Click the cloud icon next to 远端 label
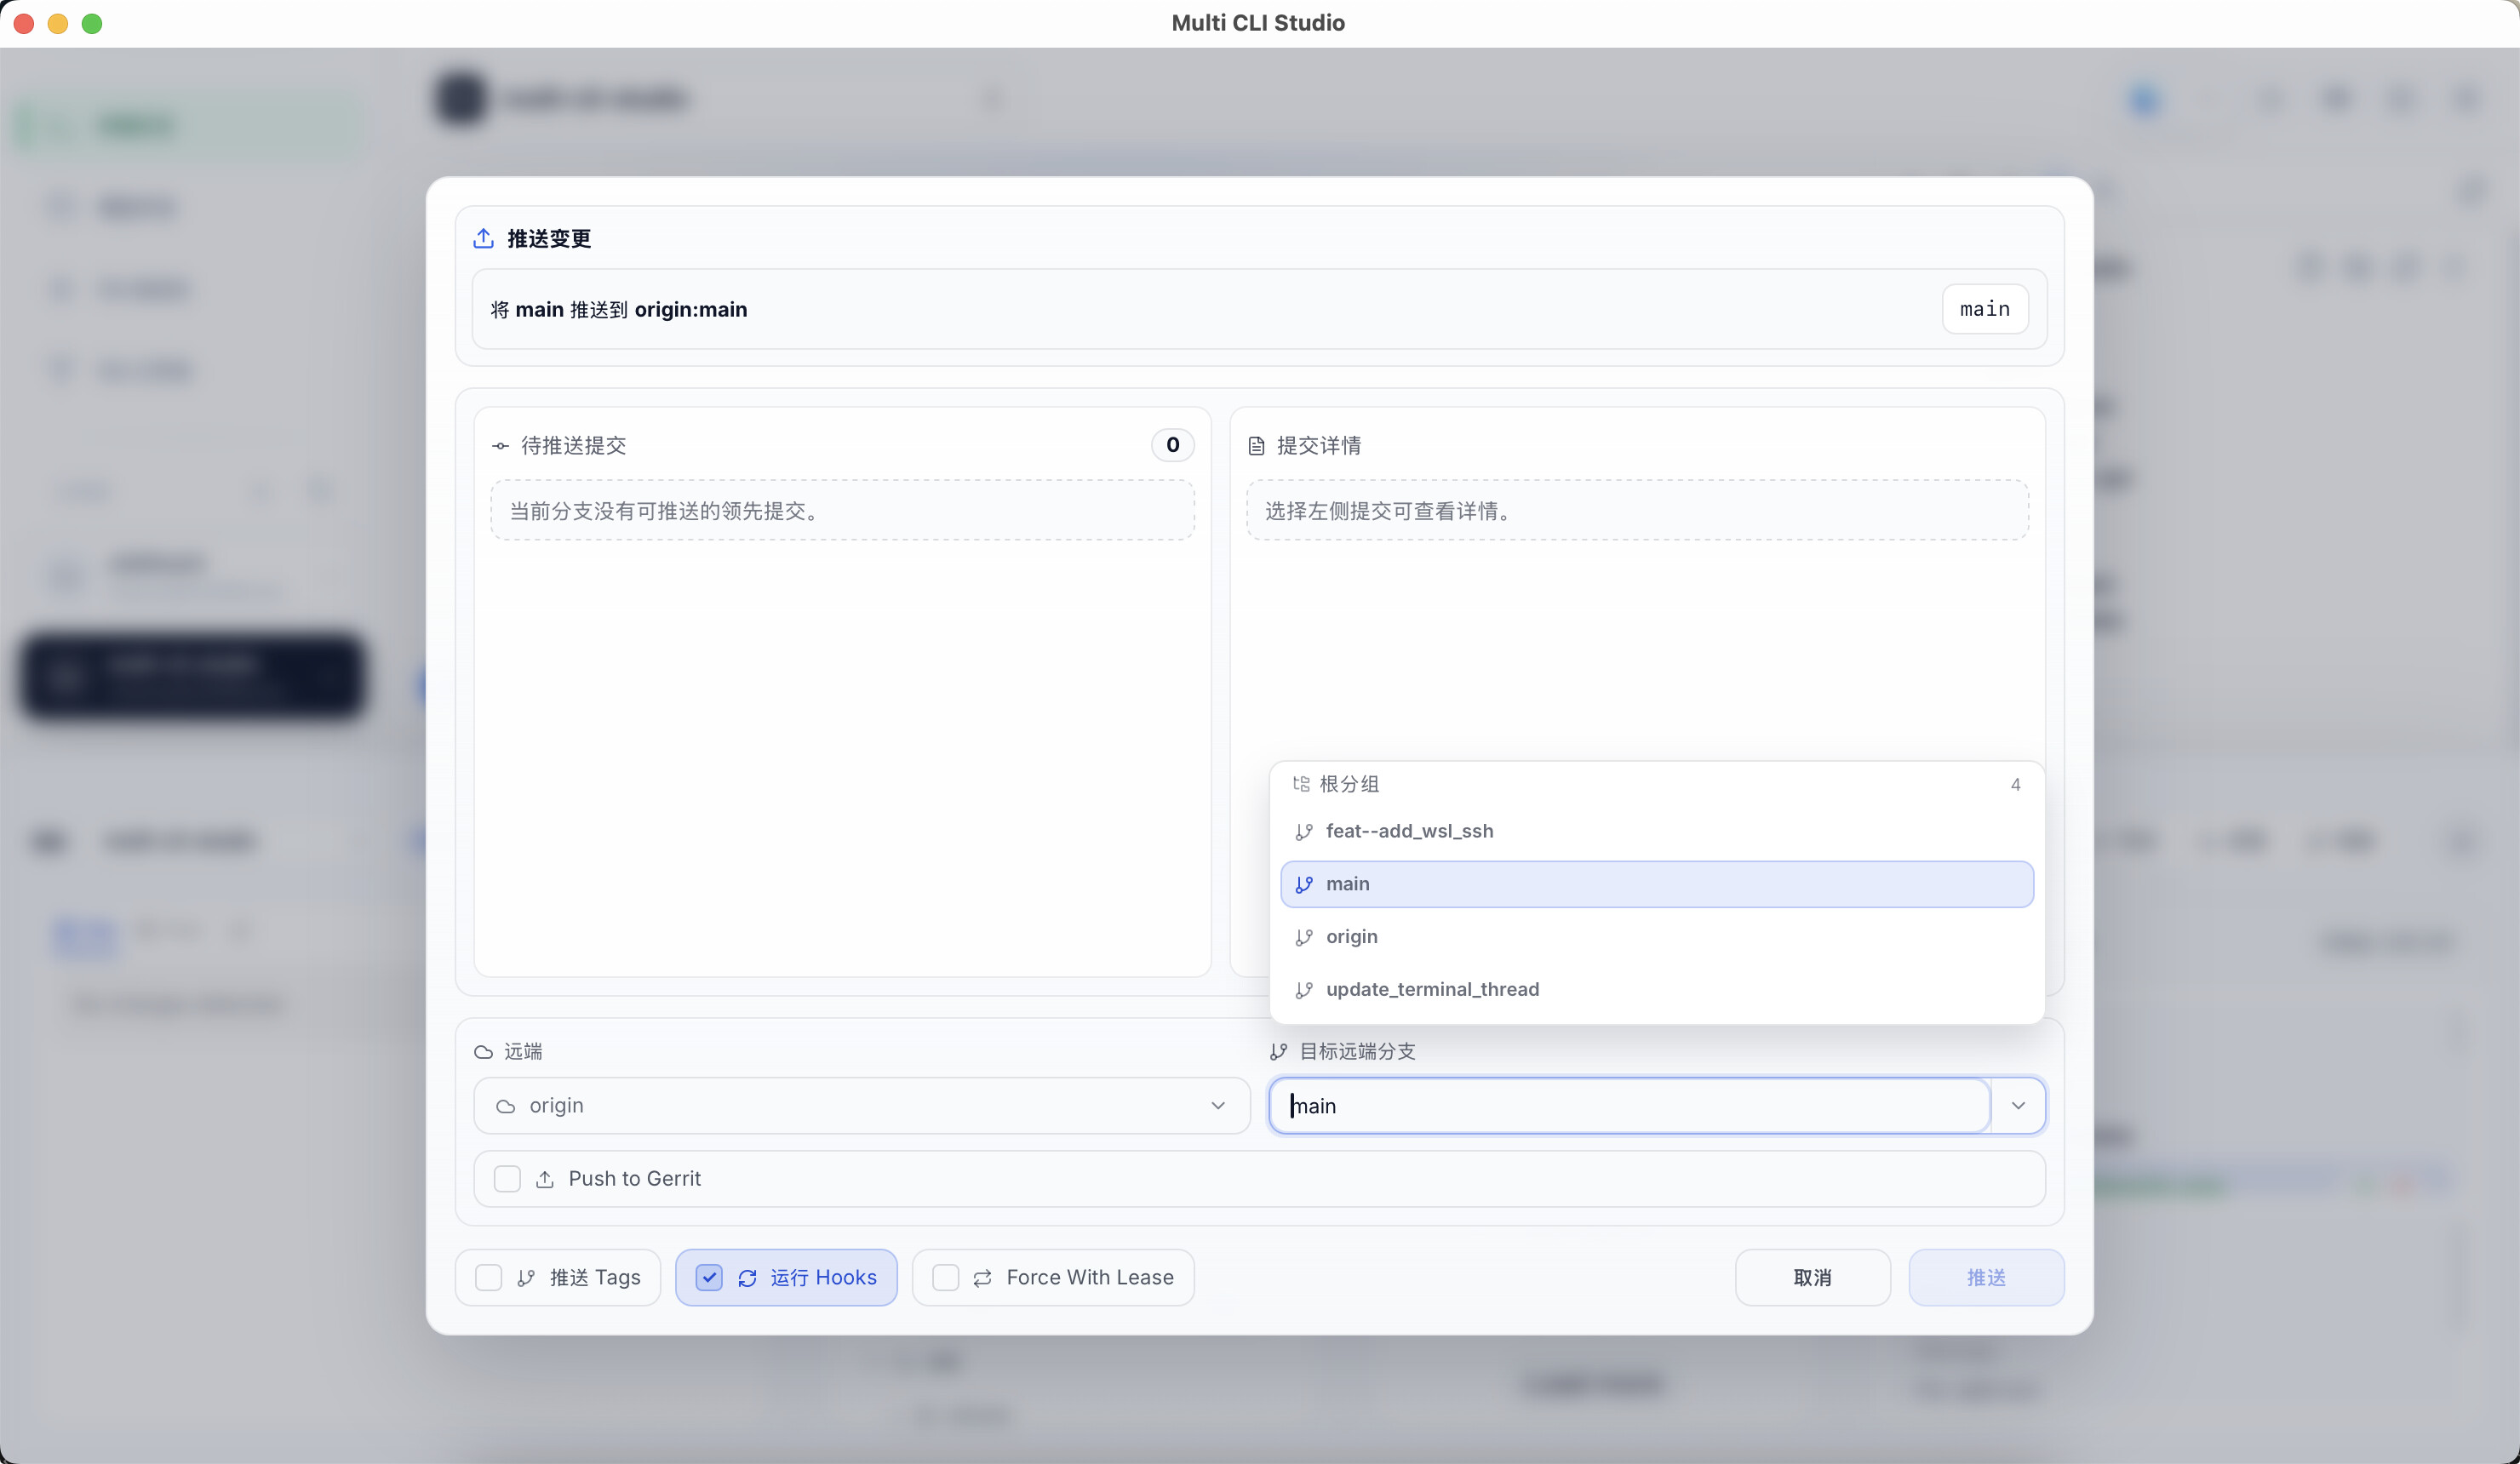 [484, 1052]
